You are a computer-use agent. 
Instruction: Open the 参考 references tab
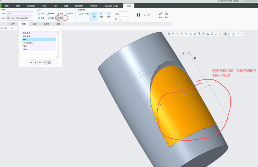point(13,24)
